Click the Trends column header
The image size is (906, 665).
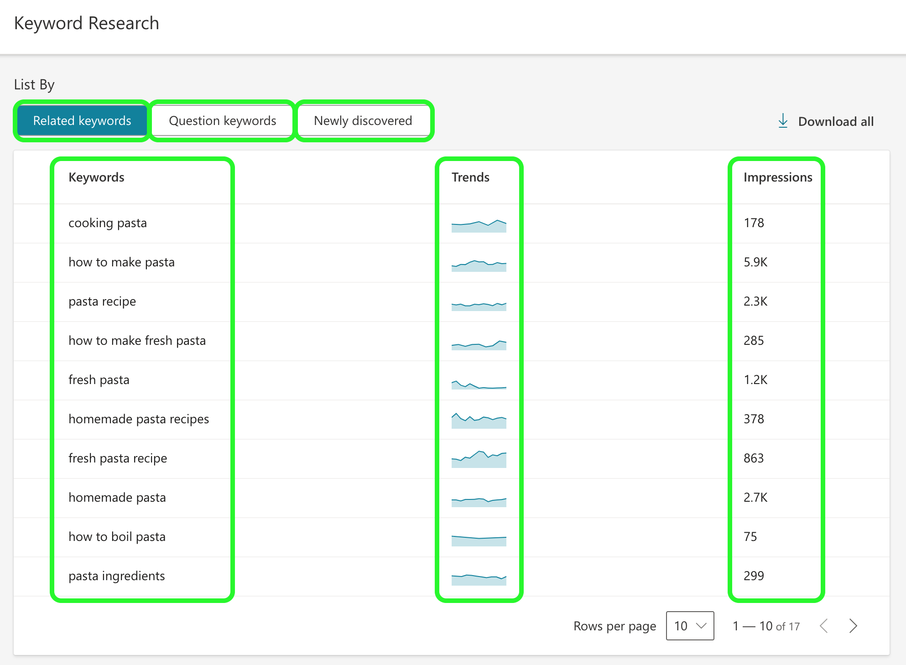[470, 177]
